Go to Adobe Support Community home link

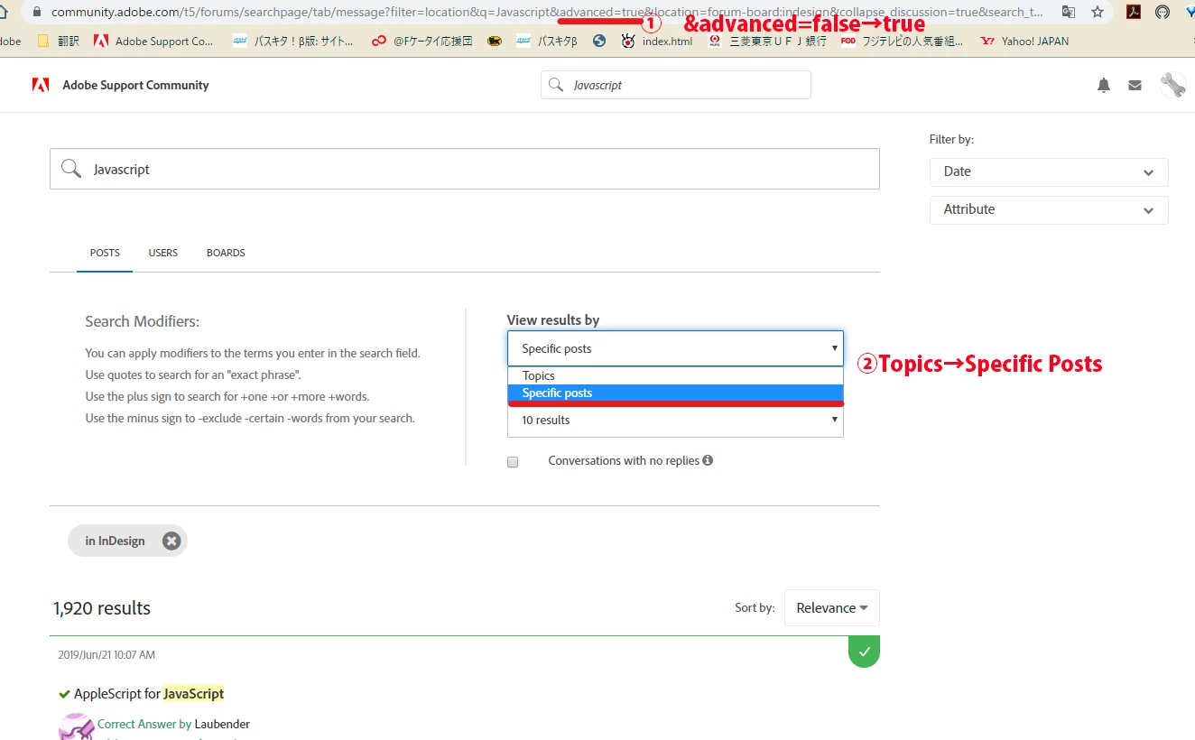pyautogui.click(x=135, y=85)
